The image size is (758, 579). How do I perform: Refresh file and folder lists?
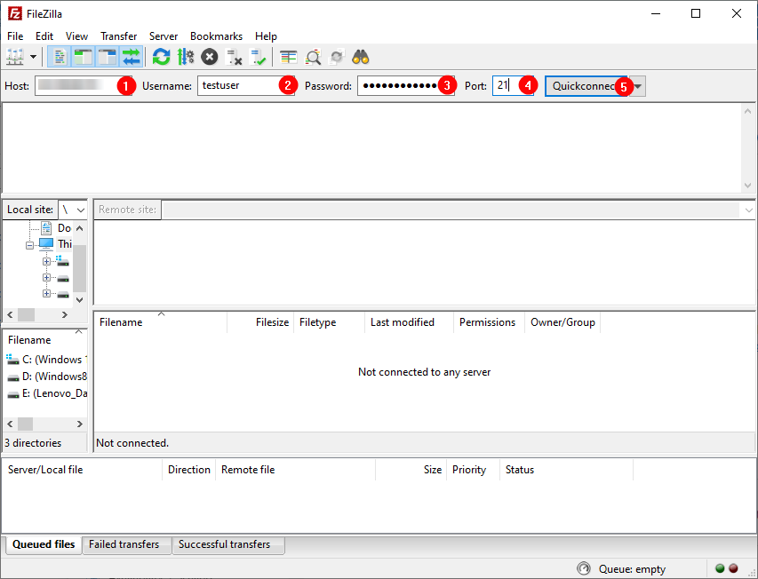pyautogui.click(x=161, y=57)
